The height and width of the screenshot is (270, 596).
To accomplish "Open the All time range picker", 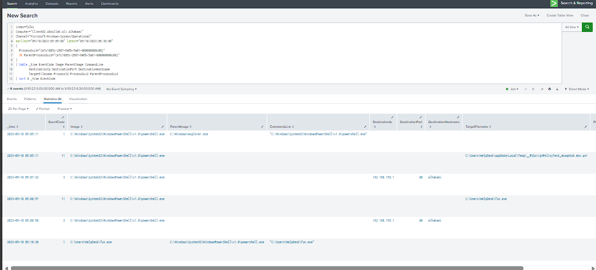I will pyautogui.click(x=572, y=27).
